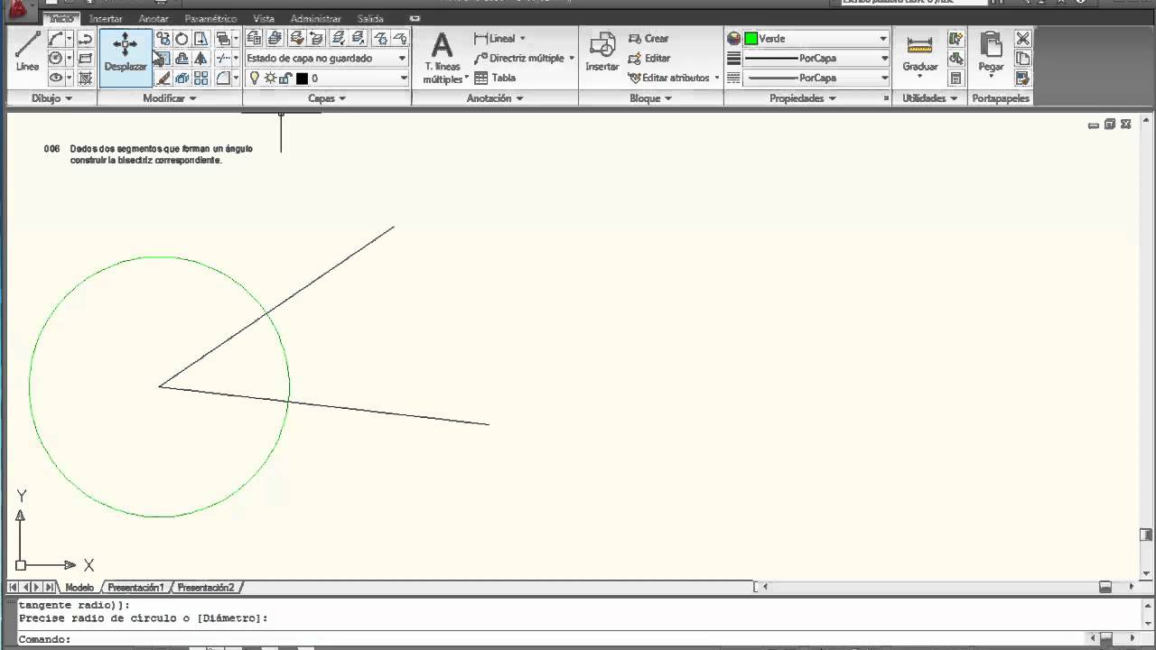Viewport: 1156px width, 650px height.
Task: Click the arc draw tool icon
Action: tap(56, 39)
